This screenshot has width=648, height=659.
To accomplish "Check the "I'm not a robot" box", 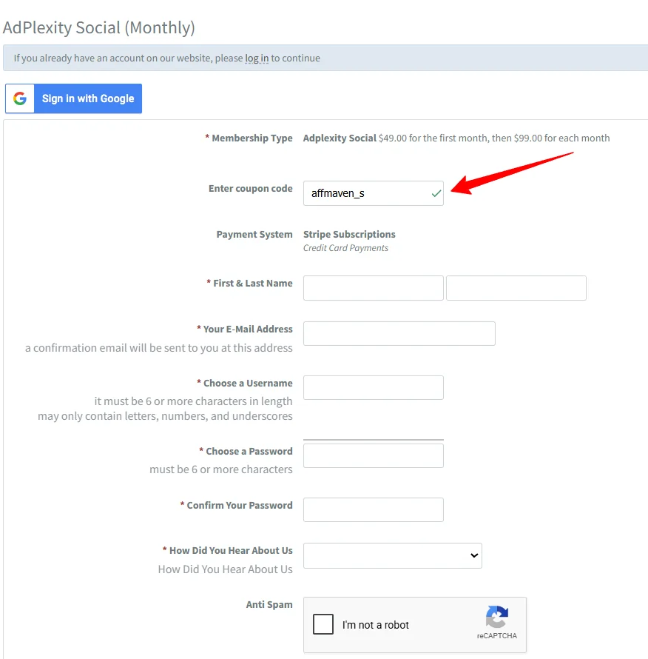I will 323,624.
